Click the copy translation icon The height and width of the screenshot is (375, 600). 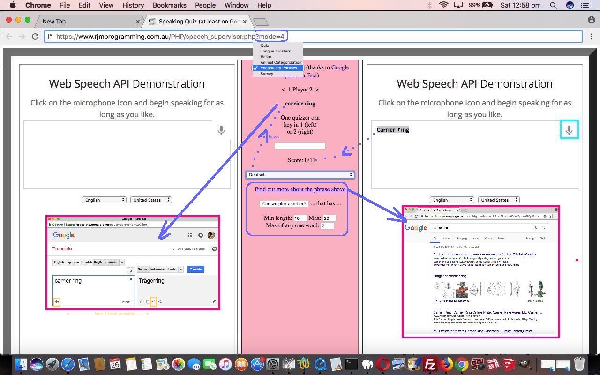point(147,301)
